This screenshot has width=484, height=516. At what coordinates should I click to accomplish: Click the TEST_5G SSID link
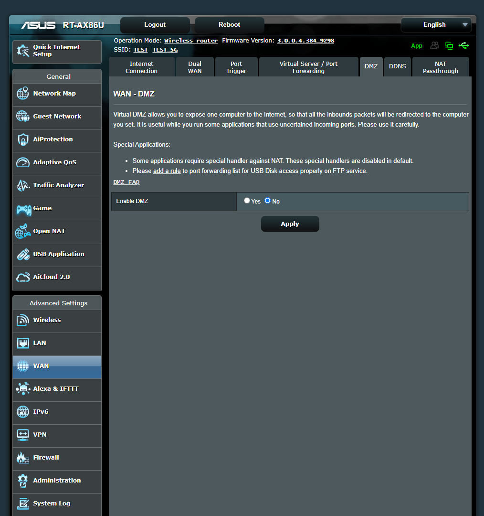tap(165, 50)
